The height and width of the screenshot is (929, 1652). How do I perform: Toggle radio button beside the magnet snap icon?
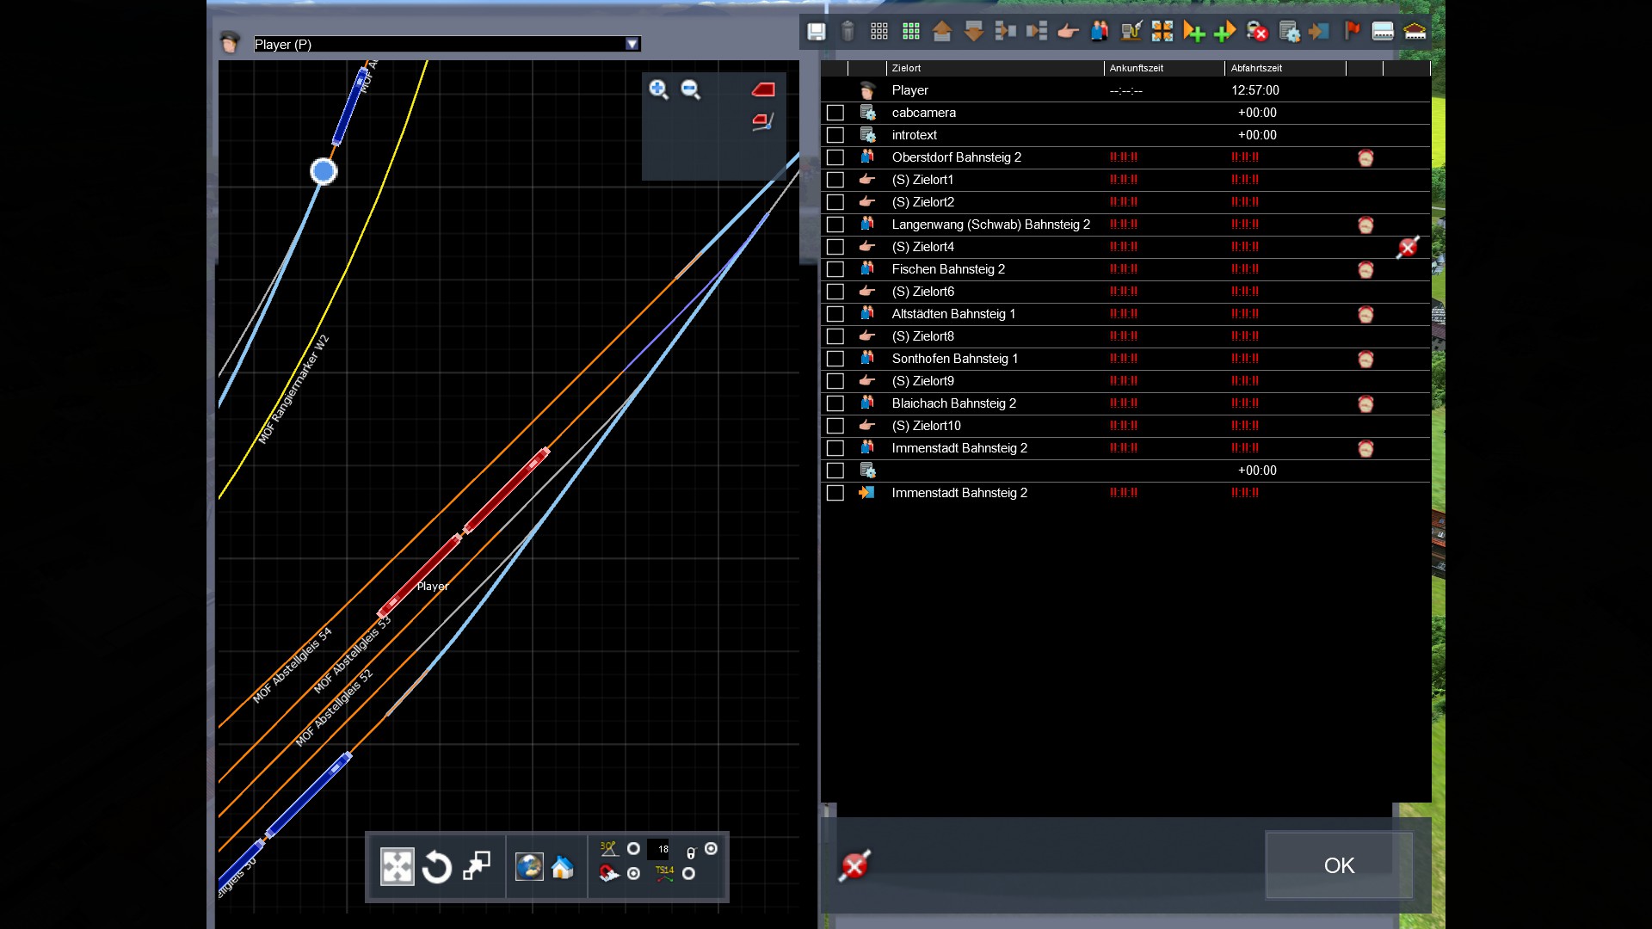pos(634,874)
